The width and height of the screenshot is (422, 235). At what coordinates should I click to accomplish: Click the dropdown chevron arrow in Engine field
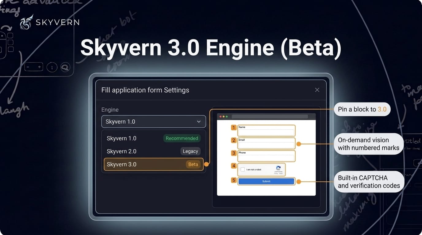point(199,122)
